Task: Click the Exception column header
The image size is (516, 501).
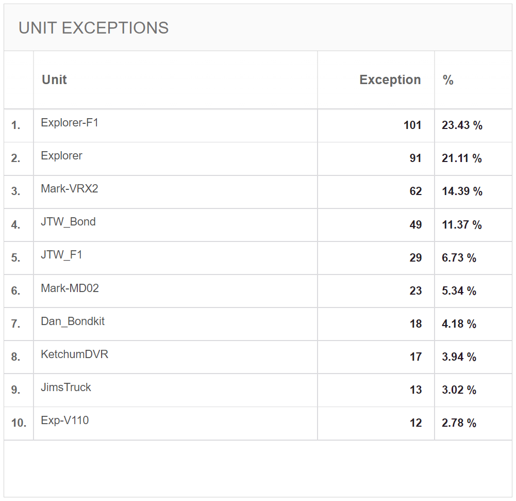Action: click(x=390, y=79)
